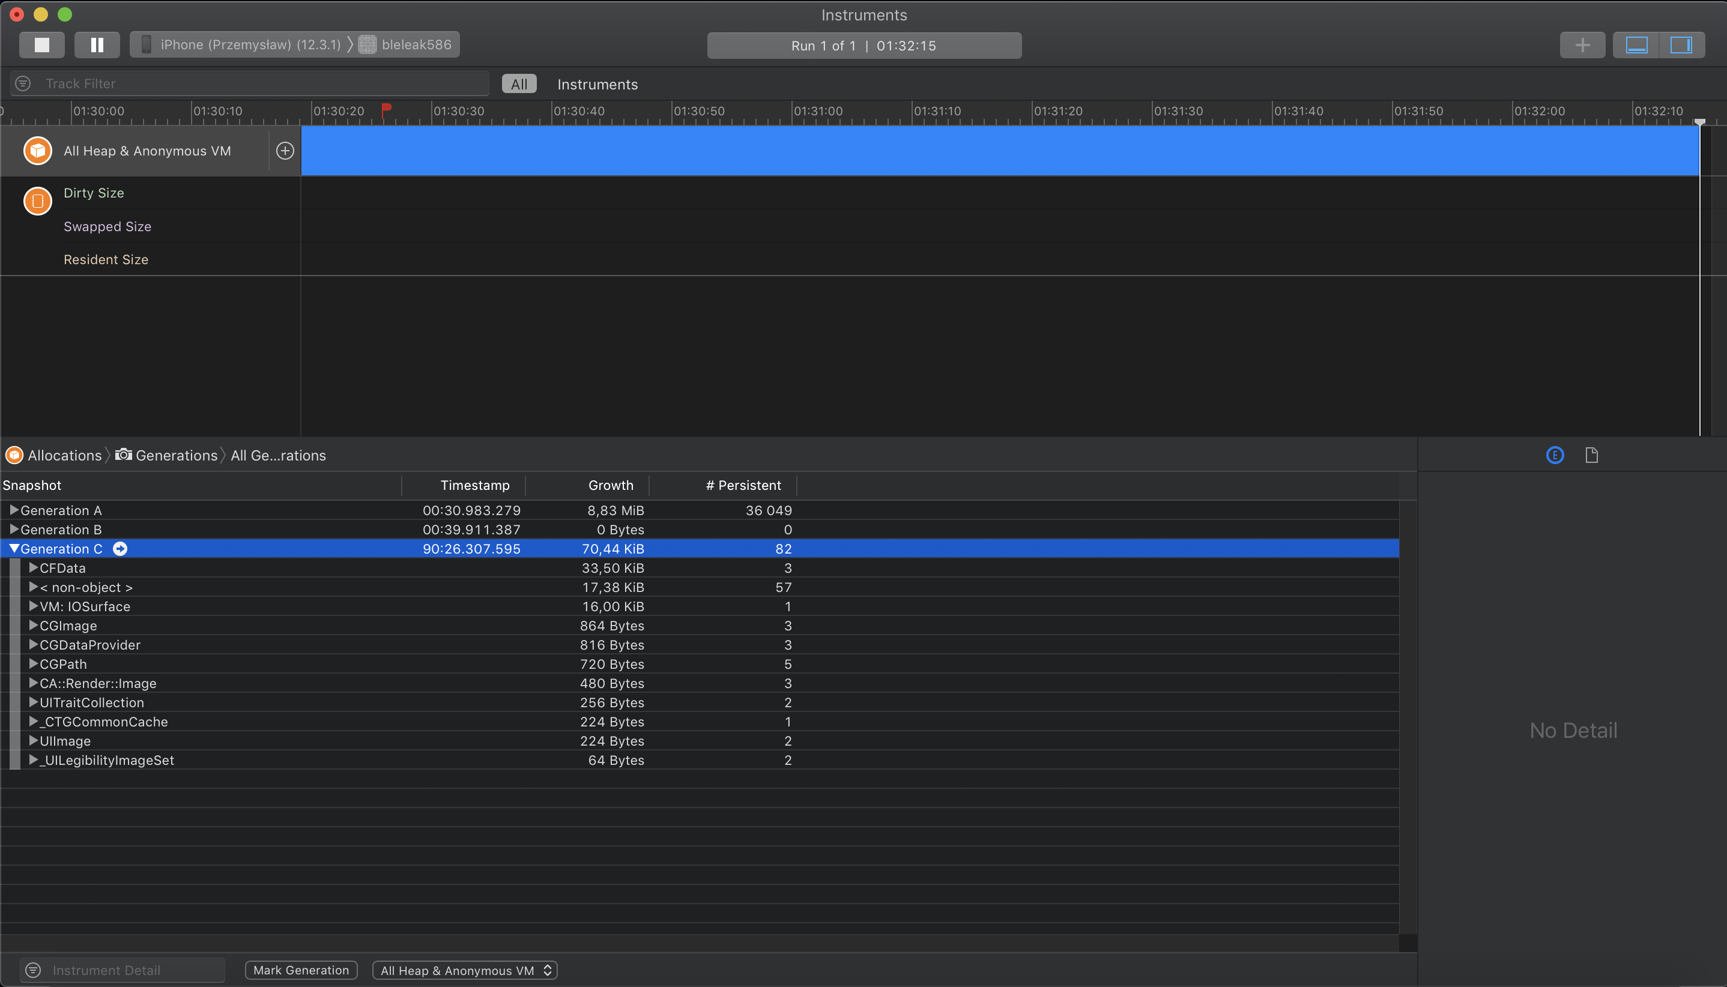Stop the recording with the stop button
The image size is (1727, 987).
point(41,44)
